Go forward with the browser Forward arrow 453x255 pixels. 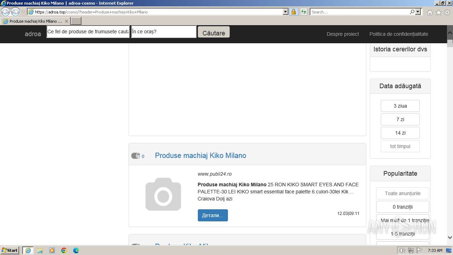(x=15, y=12)
